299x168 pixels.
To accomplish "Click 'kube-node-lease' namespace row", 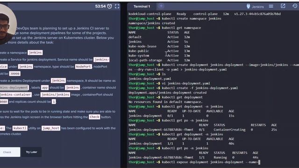I will pyautogui.click(x=159, y=46).
